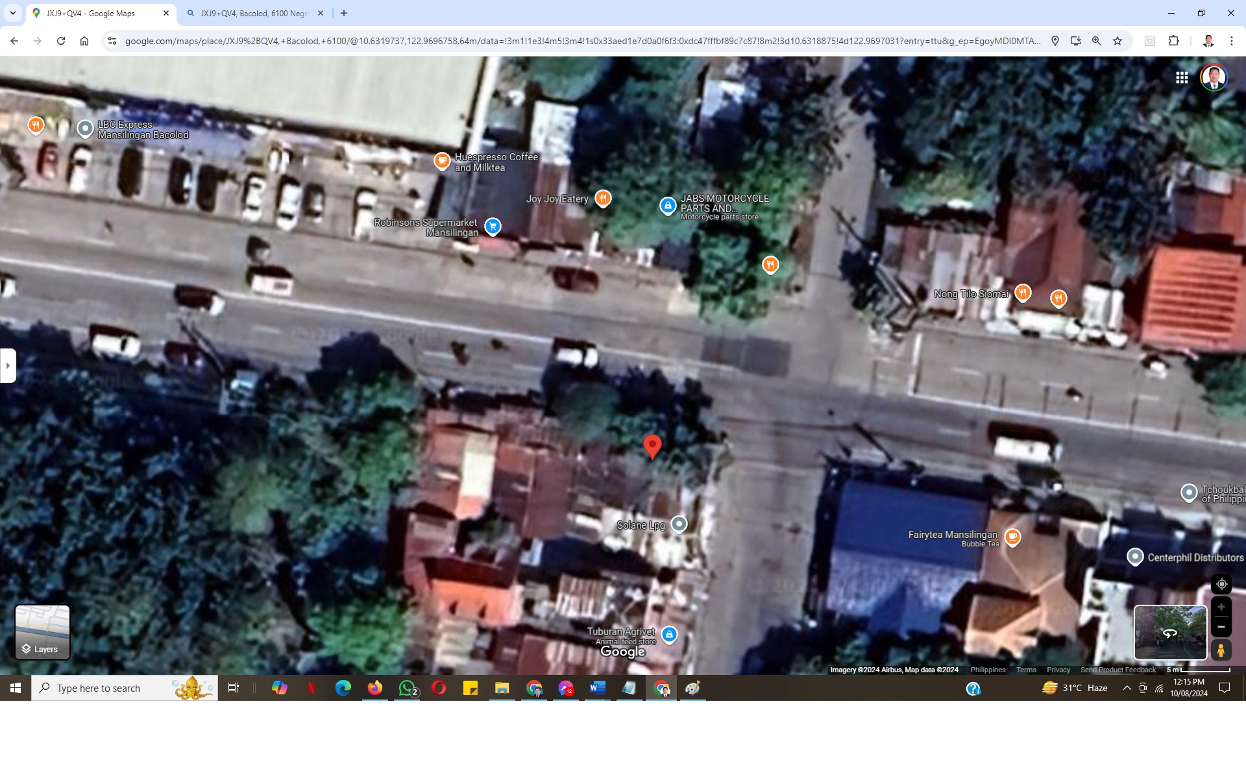The image size is (1246, 767).
Task: Open a new browser tab
Action: click(x=344, y=13)
